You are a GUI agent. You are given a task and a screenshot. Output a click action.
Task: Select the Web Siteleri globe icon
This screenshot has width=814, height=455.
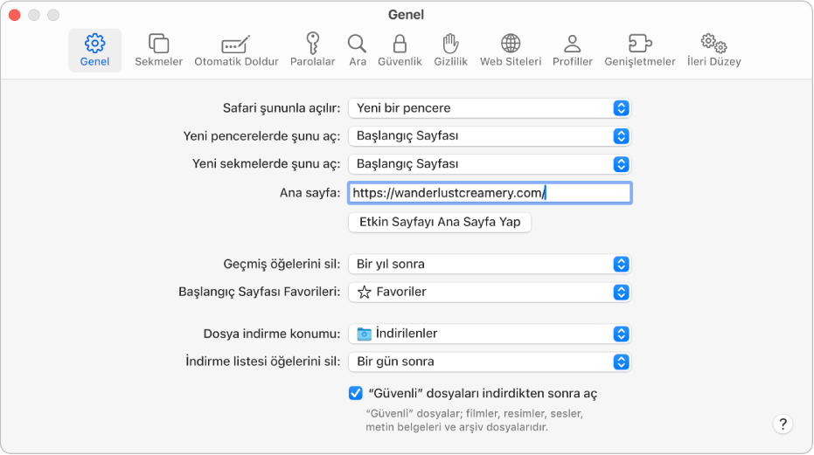point(511,49)
